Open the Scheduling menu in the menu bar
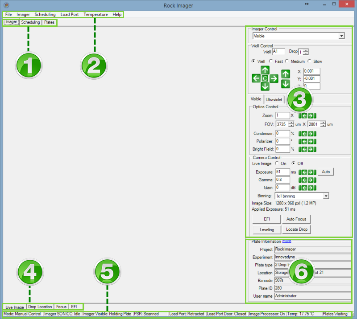This screenshot has width=357, height=319. click(x=45, y=14)
